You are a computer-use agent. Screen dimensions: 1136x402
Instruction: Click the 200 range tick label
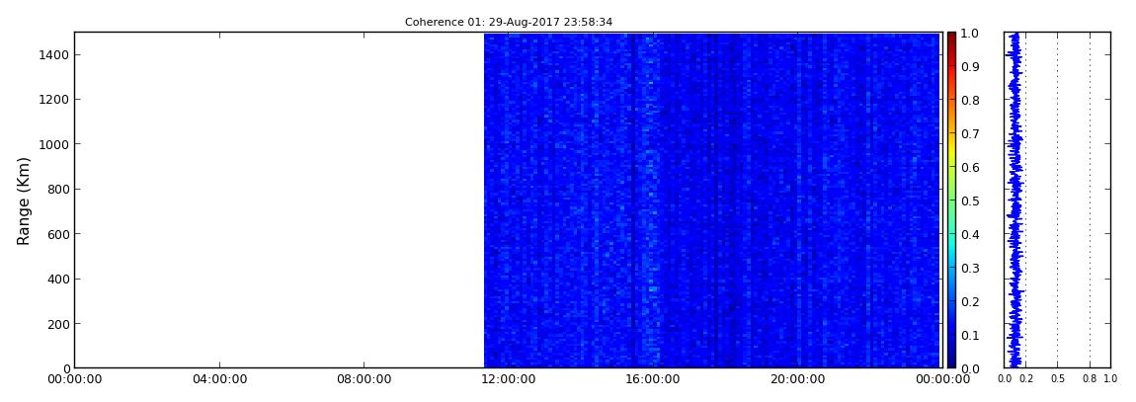(56, 324)
